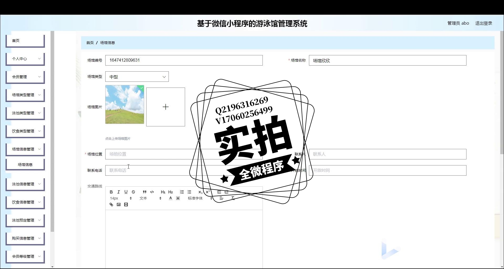504x269 pixels.
Task: Click 退出登录 to log out
Action: coord(484,23)
